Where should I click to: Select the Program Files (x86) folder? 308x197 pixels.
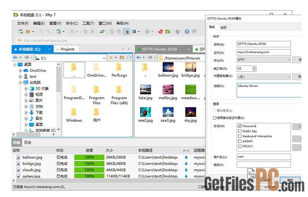[x=119, y=95]
